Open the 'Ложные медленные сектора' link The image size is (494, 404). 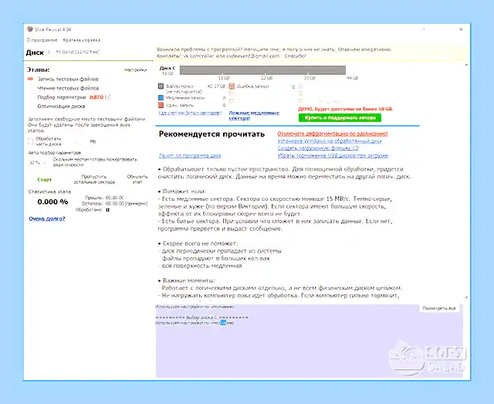click(x=254, y=115)
